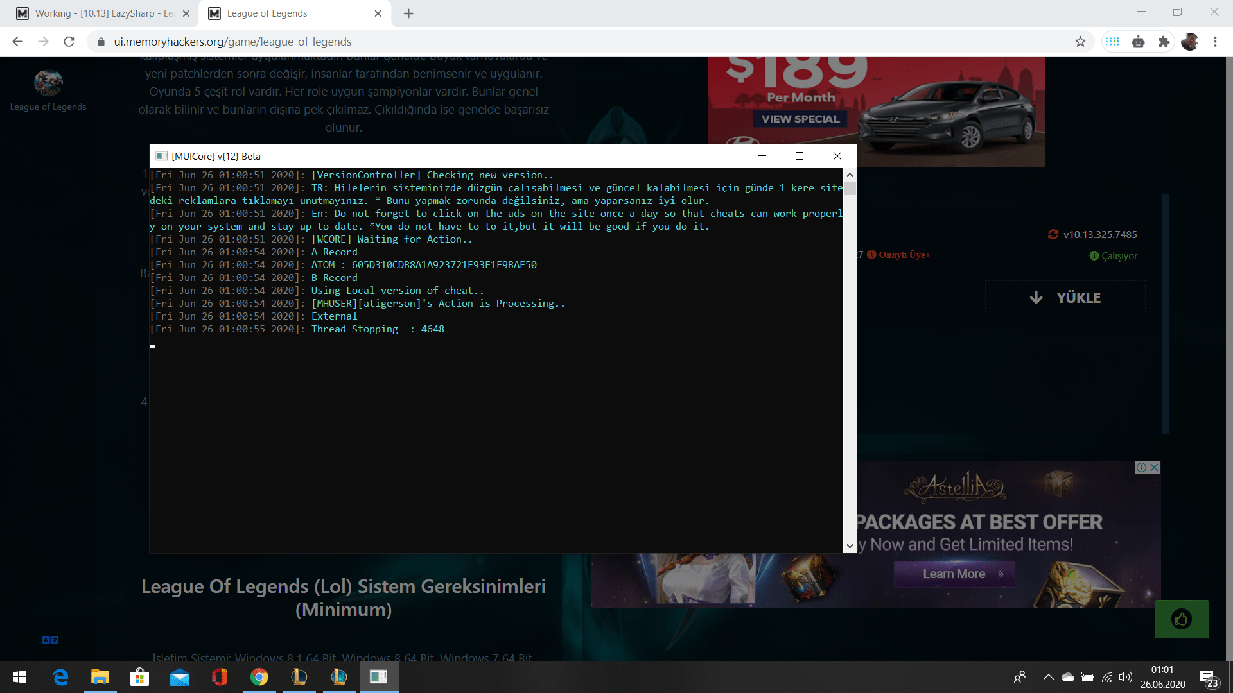
Task: Open the Windows Start menu
Action: pos(19,677)
